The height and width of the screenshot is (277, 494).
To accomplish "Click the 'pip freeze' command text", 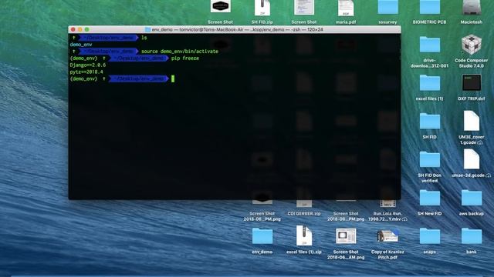I will point(185,58).
